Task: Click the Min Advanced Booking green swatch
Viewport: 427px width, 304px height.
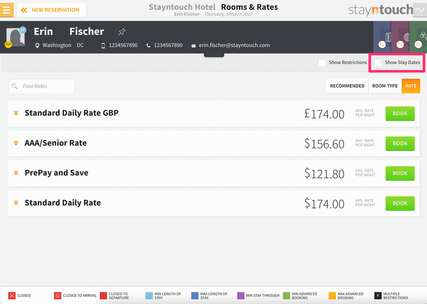Action: tap(286, 296)
